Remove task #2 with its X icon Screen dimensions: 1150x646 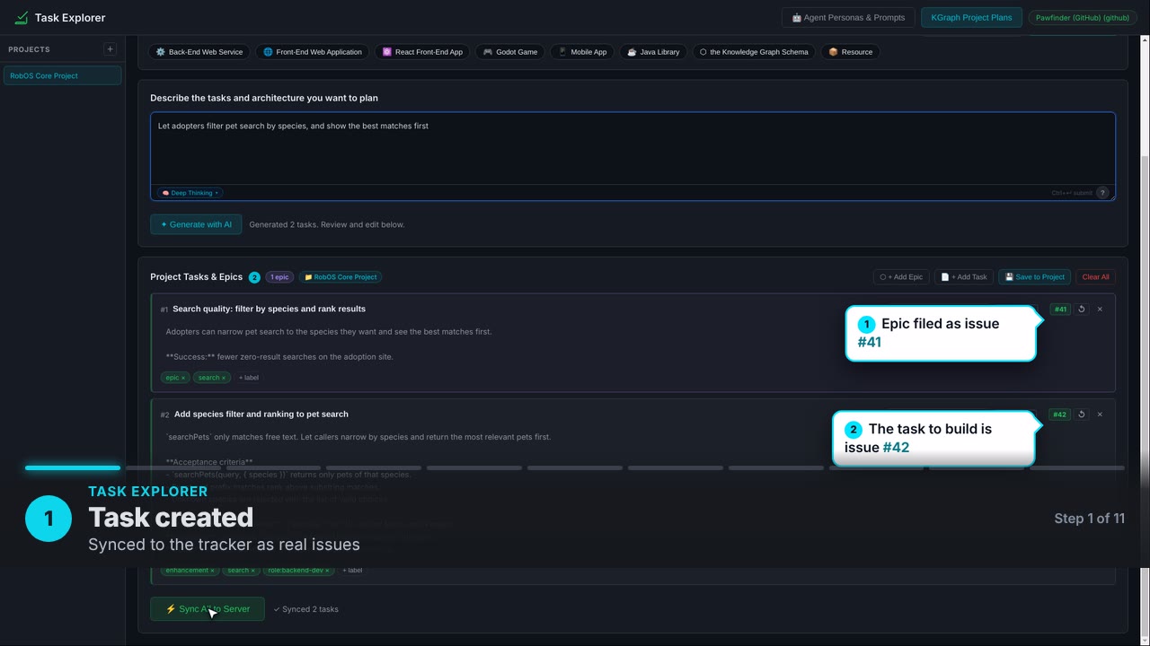(1100, 415)
